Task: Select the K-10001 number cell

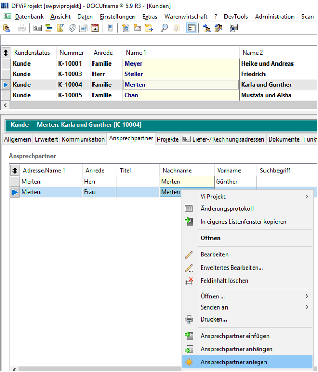Action: [x=73, y=63]
